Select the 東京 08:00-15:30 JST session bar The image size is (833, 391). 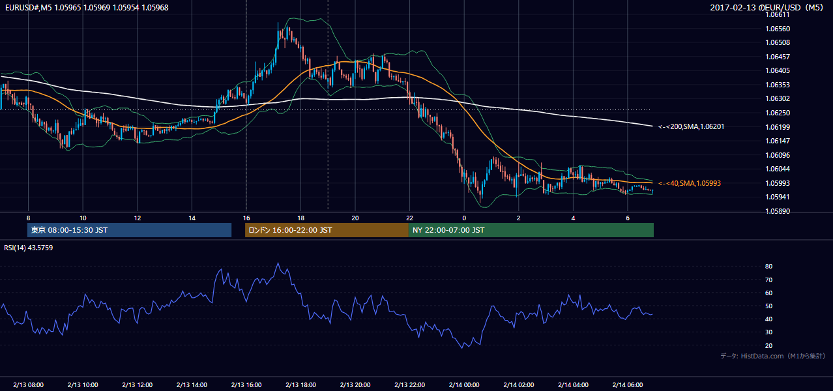[x=129, y=230]
